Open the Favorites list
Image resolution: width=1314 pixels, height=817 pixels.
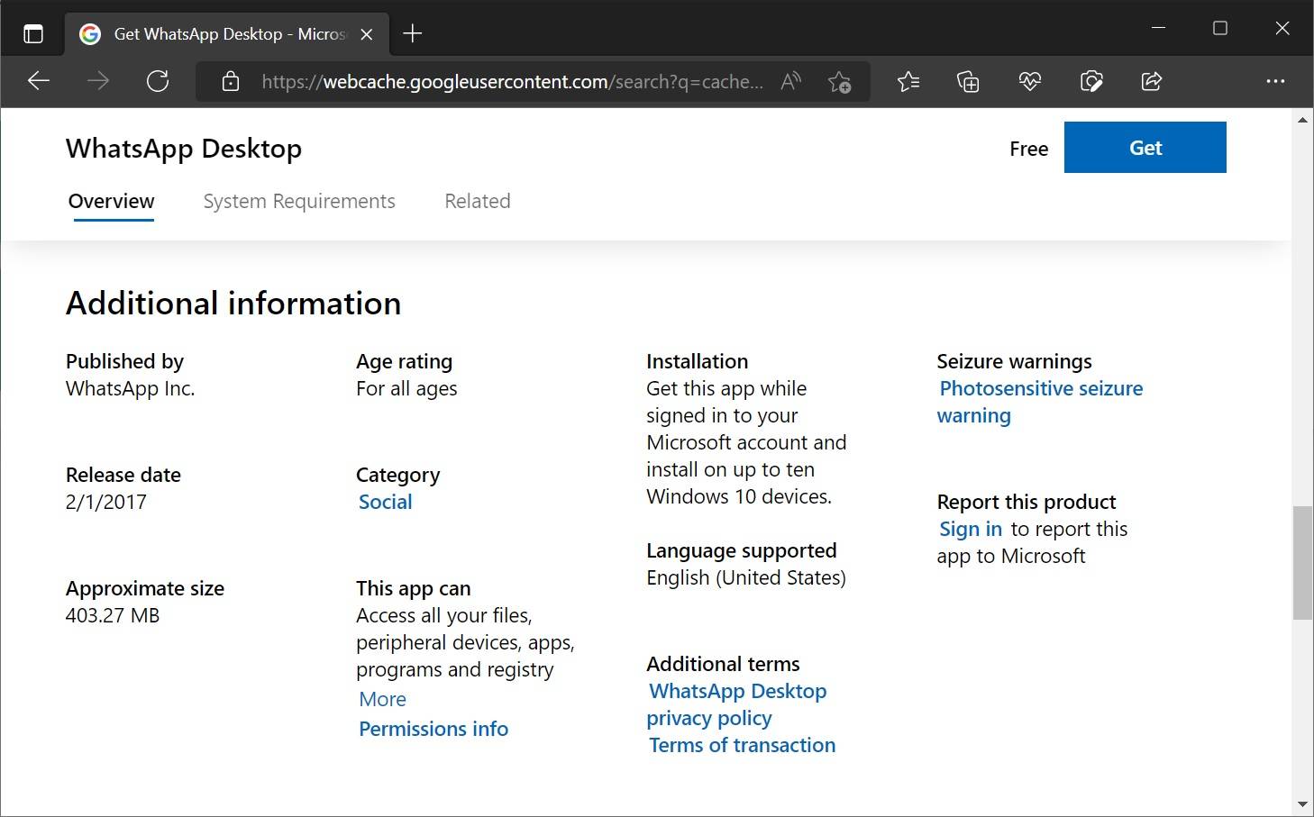(908, 81)
